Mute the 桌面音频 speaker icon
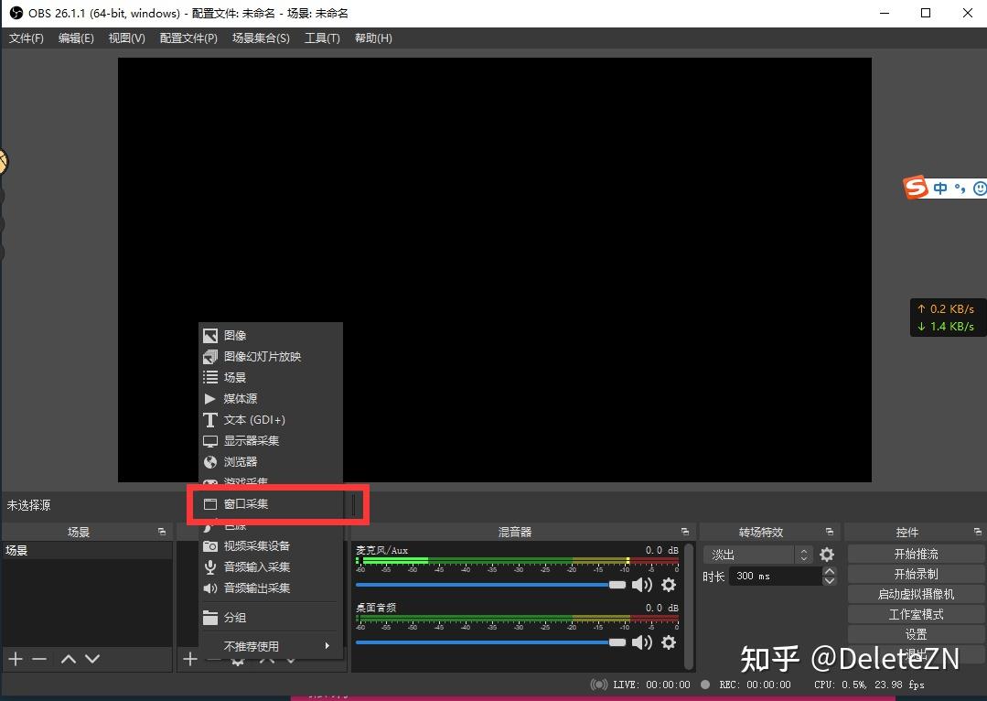This screenshot has height=701, width=987. [x=643, y=642]
